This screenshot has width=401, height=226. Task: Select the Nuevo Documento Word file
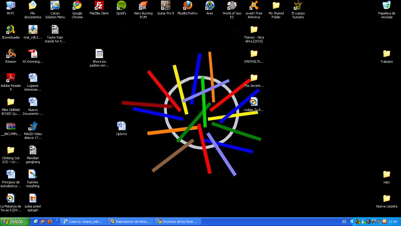pos(33,107)
